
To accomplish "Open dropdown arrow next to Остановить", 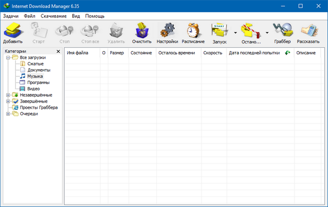I will pos(267,32).
